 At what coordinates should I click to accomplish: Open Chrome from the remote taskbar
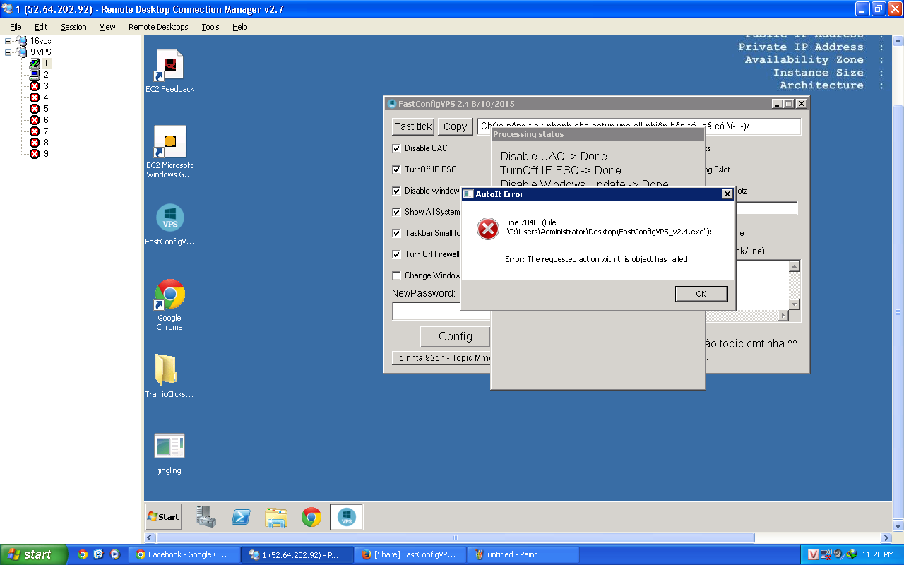[311, 517]
